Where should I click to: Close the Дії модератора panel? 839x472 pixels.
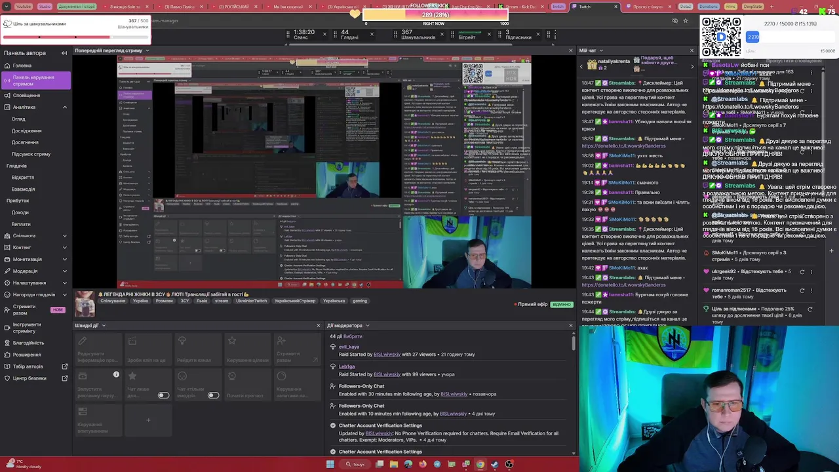(x=570, y=325)
